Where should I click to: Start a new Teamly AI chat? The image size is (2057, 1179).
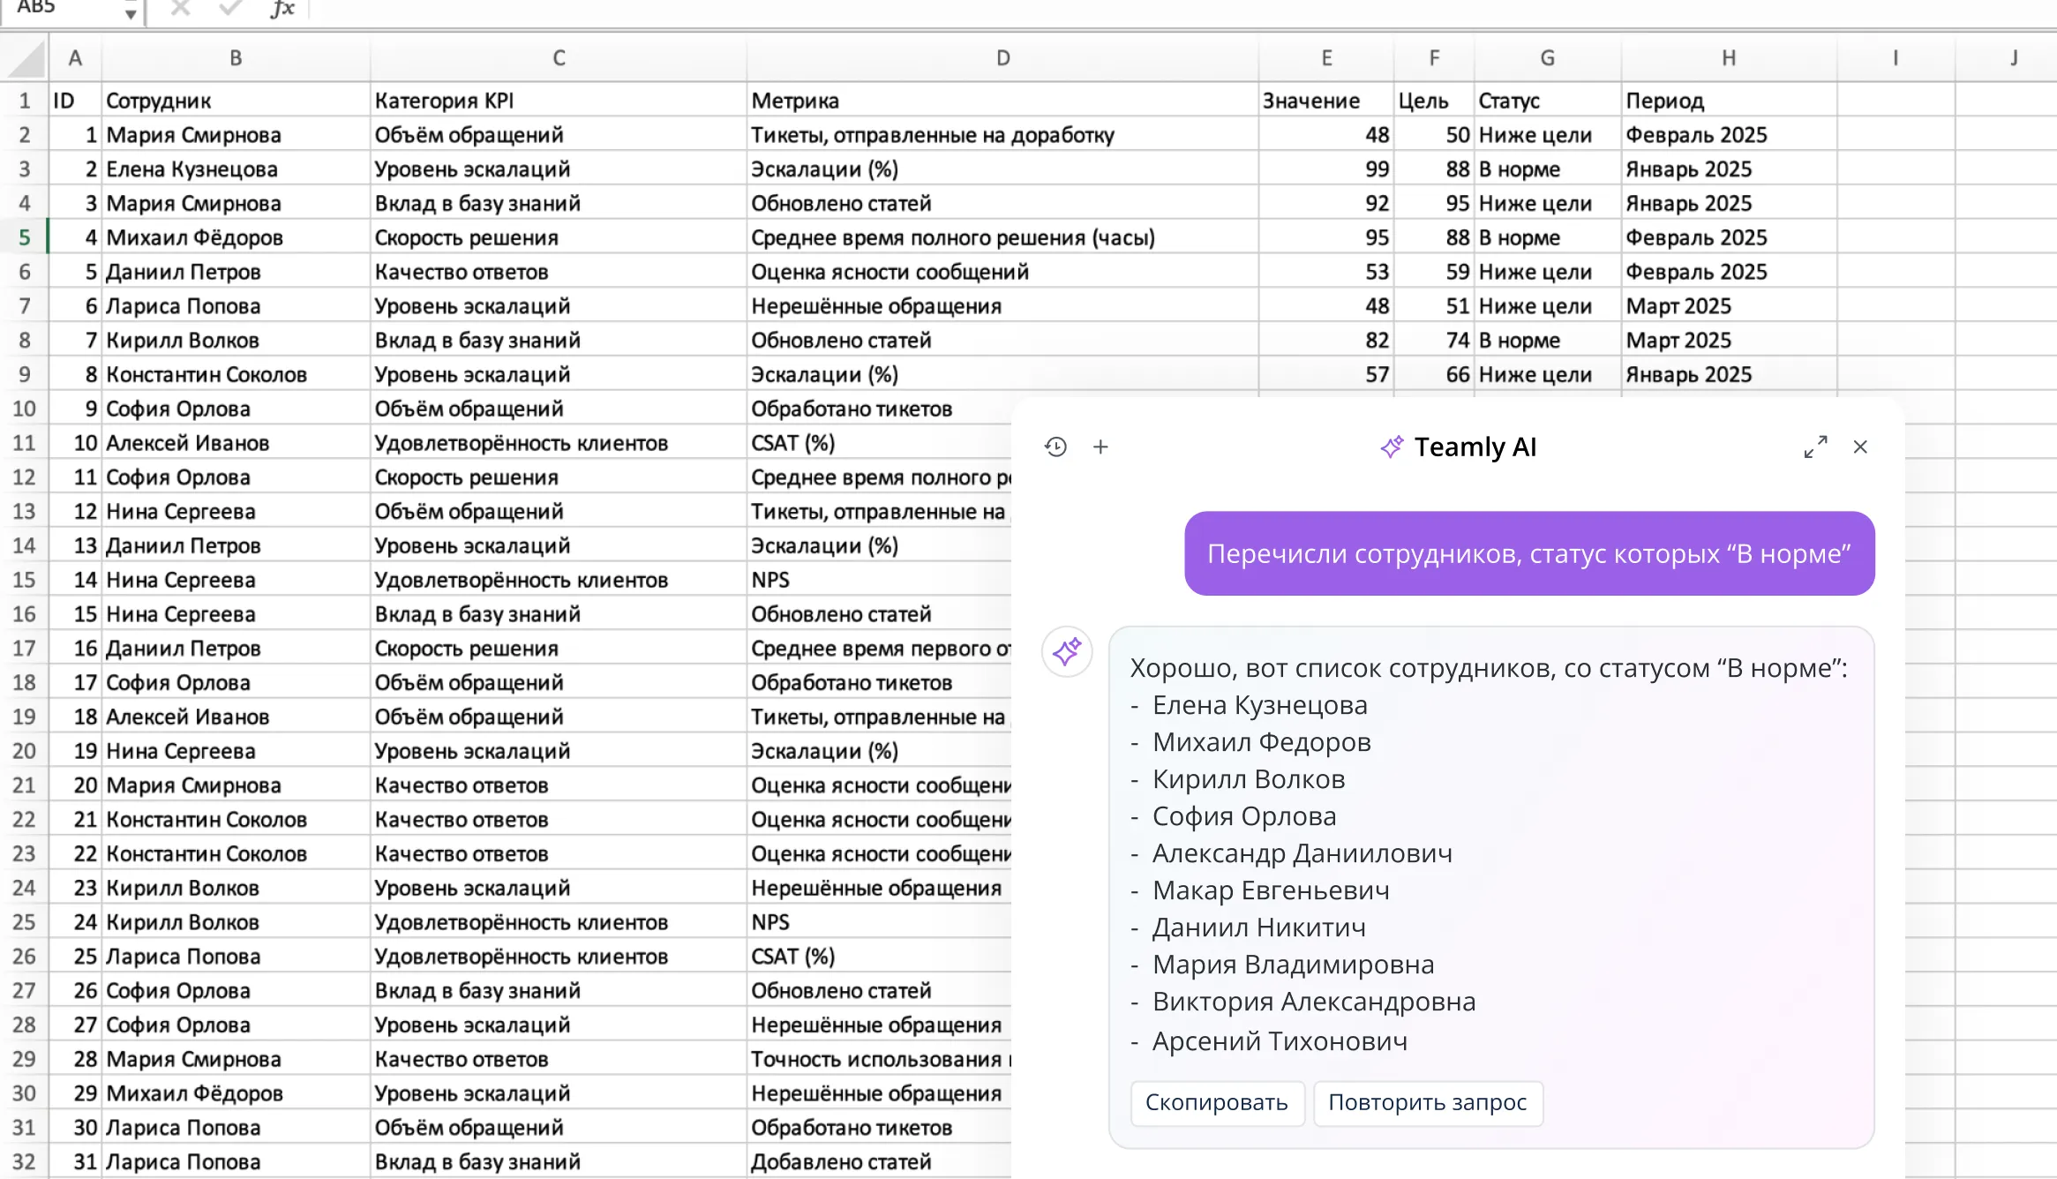pos(1100,447)
